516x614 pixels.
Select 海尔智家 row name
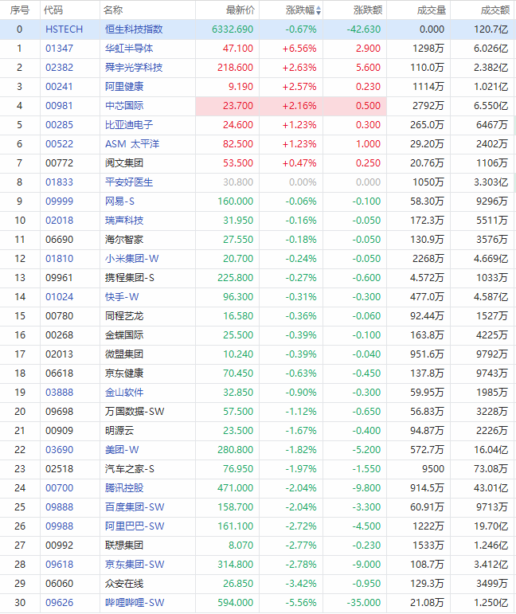point(124,240)
